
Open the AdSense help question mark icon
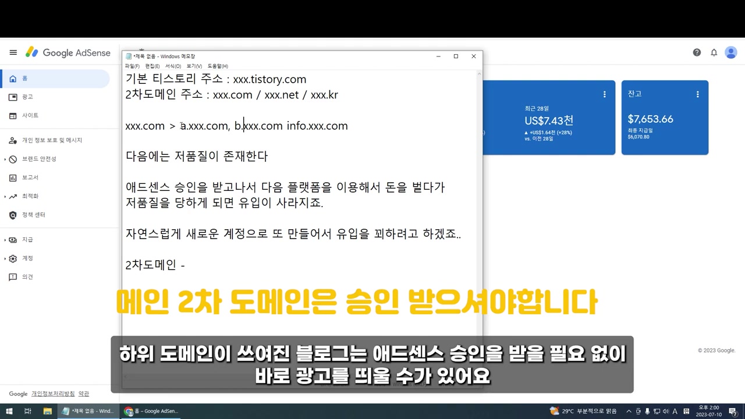click(x=697, y=52)
